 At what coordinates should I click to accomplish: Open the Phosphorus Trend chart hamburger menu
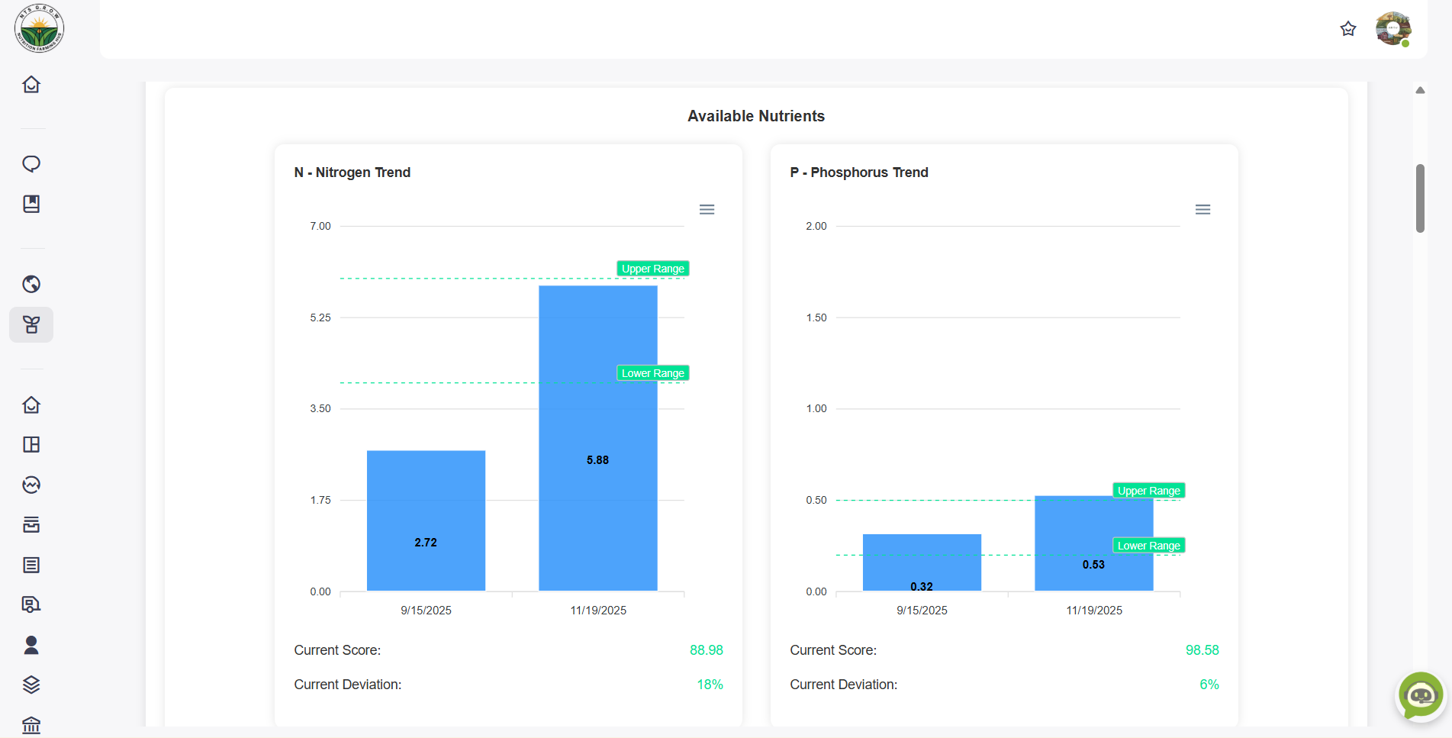coord(1202,209)
